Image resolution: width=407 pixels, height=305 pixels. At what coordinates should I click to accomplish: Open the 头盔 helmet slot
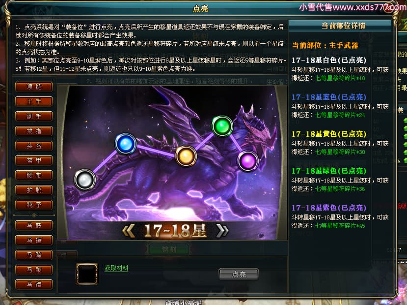[34, 146]
